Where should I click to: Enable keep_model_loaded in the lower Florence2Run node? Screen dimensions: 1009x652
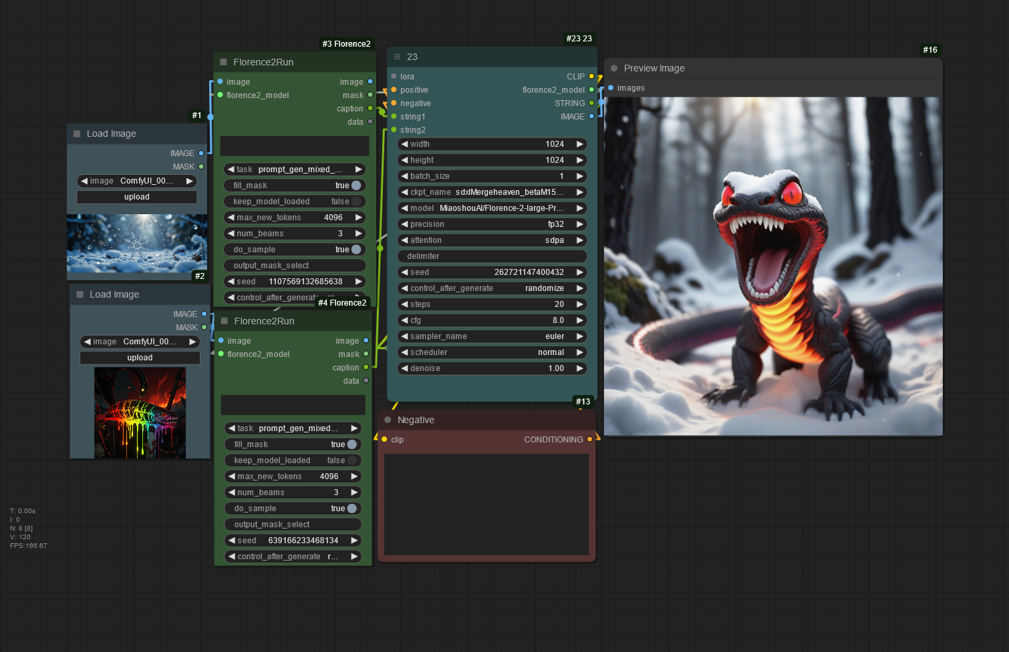pyautogui.click(x=351, y=460)
